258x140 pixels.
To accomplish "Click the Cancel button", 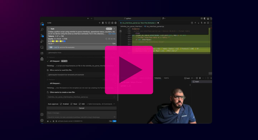I will (82, 108).
